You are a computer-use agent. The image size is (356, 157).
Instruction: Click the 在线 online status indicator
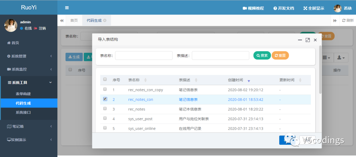pyautogui.click(x=26, y=28)
